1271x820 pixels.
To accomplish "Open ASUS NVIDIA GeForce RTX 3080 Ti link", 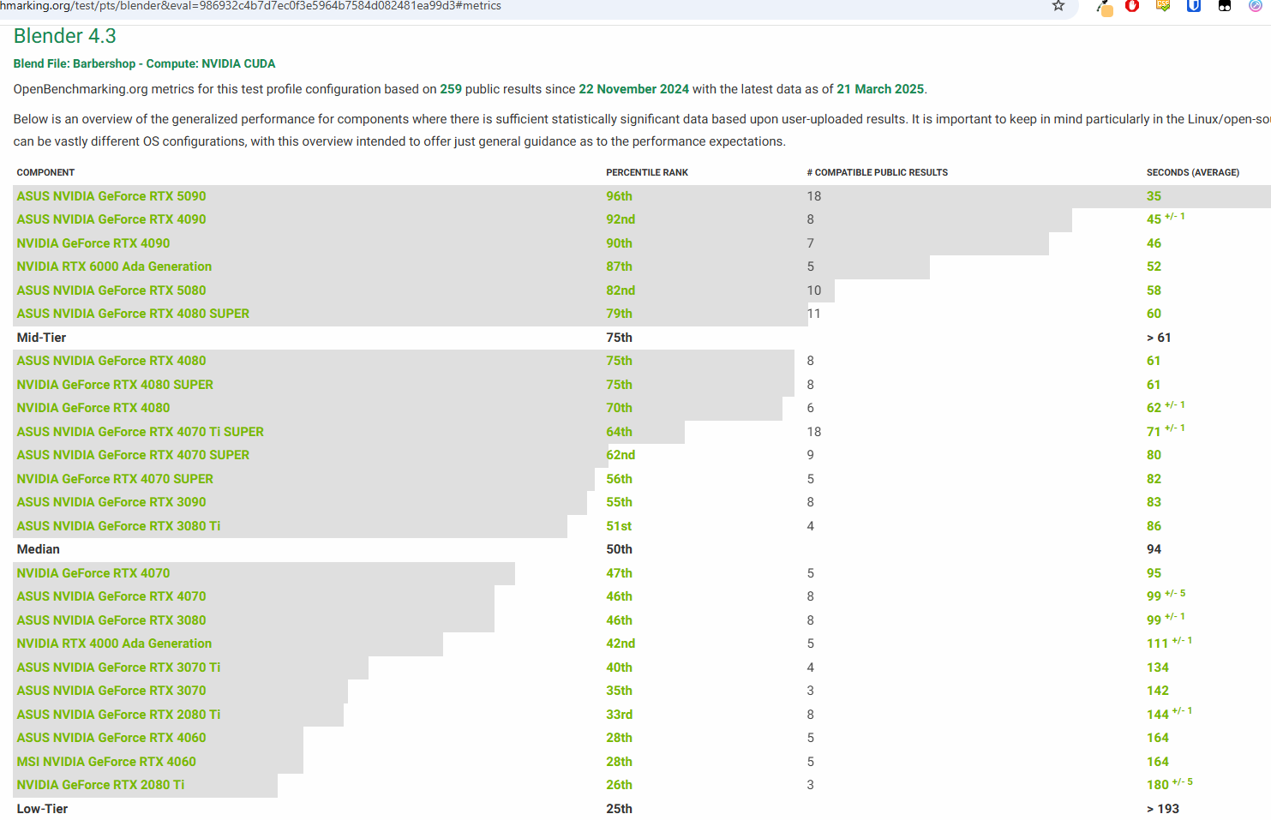I will (x=118, y=526).
